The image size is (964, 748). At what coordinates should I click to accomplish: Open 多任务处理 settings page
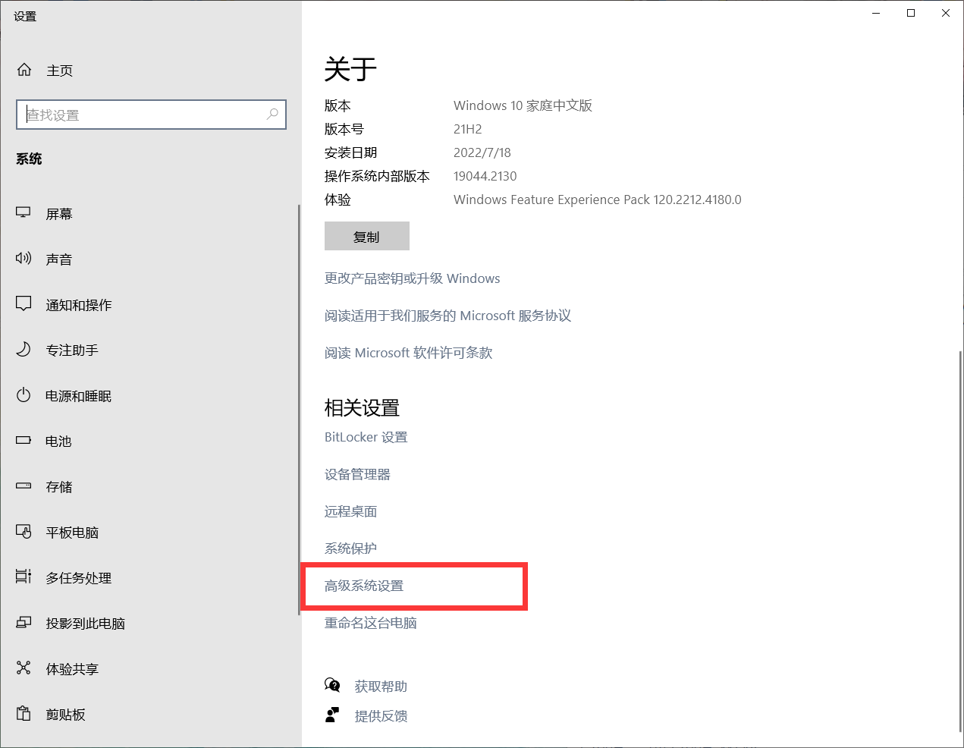pos(78,578)
